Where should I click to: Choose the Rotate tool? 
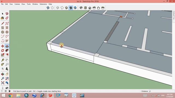click(2, 50)
